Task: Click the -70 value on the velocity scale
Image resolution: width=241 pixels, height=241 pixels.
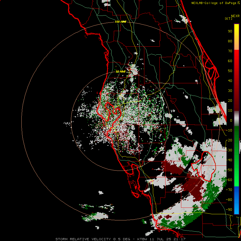Action: (x=229, y=190)
